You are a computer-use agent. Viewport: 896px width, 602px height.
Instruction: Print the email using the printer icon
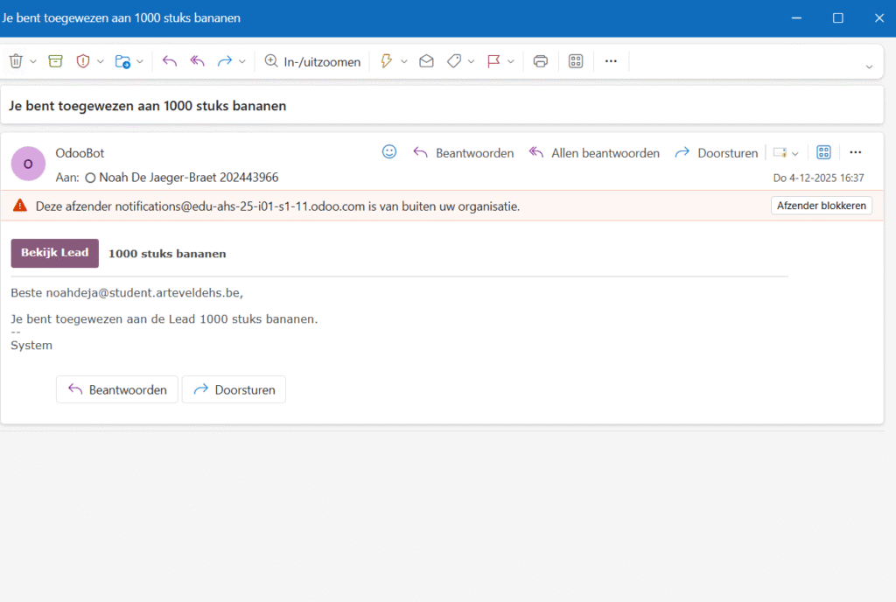point(540,61)
